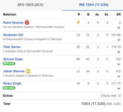The width and height of the screenshot is (123, 112).
Task: Click the red captain C badge
Action: pyautogui.click(x=27, y=23)
